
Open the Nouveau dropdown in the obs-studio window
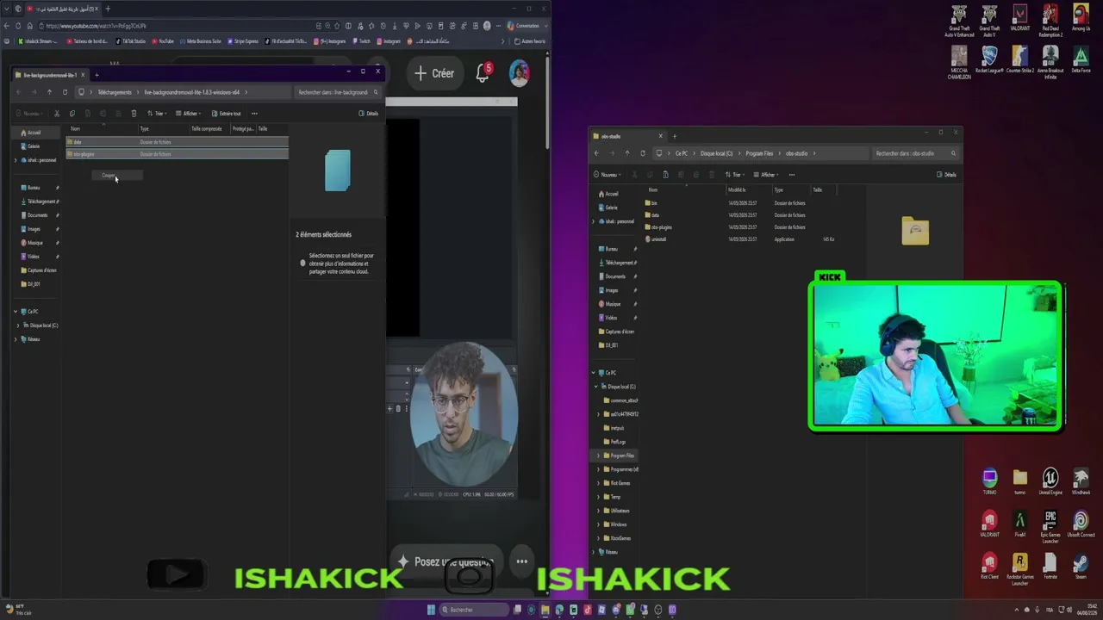pyautogui.click(x=608, y=175)
